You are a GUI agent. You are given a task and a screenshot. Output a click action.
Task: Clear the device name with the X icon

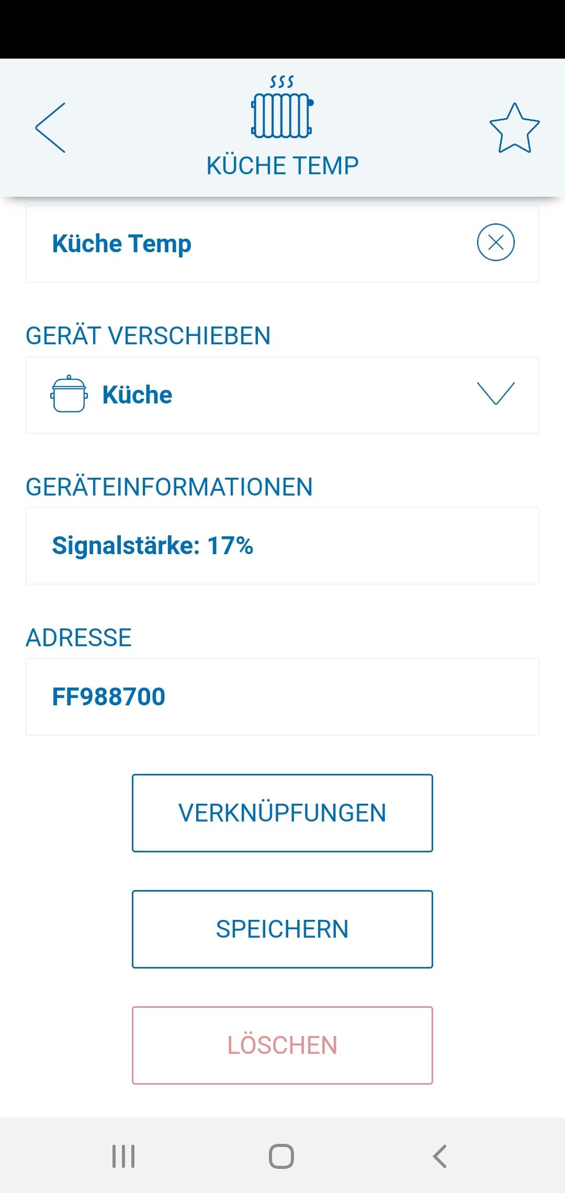coord(495,242)
